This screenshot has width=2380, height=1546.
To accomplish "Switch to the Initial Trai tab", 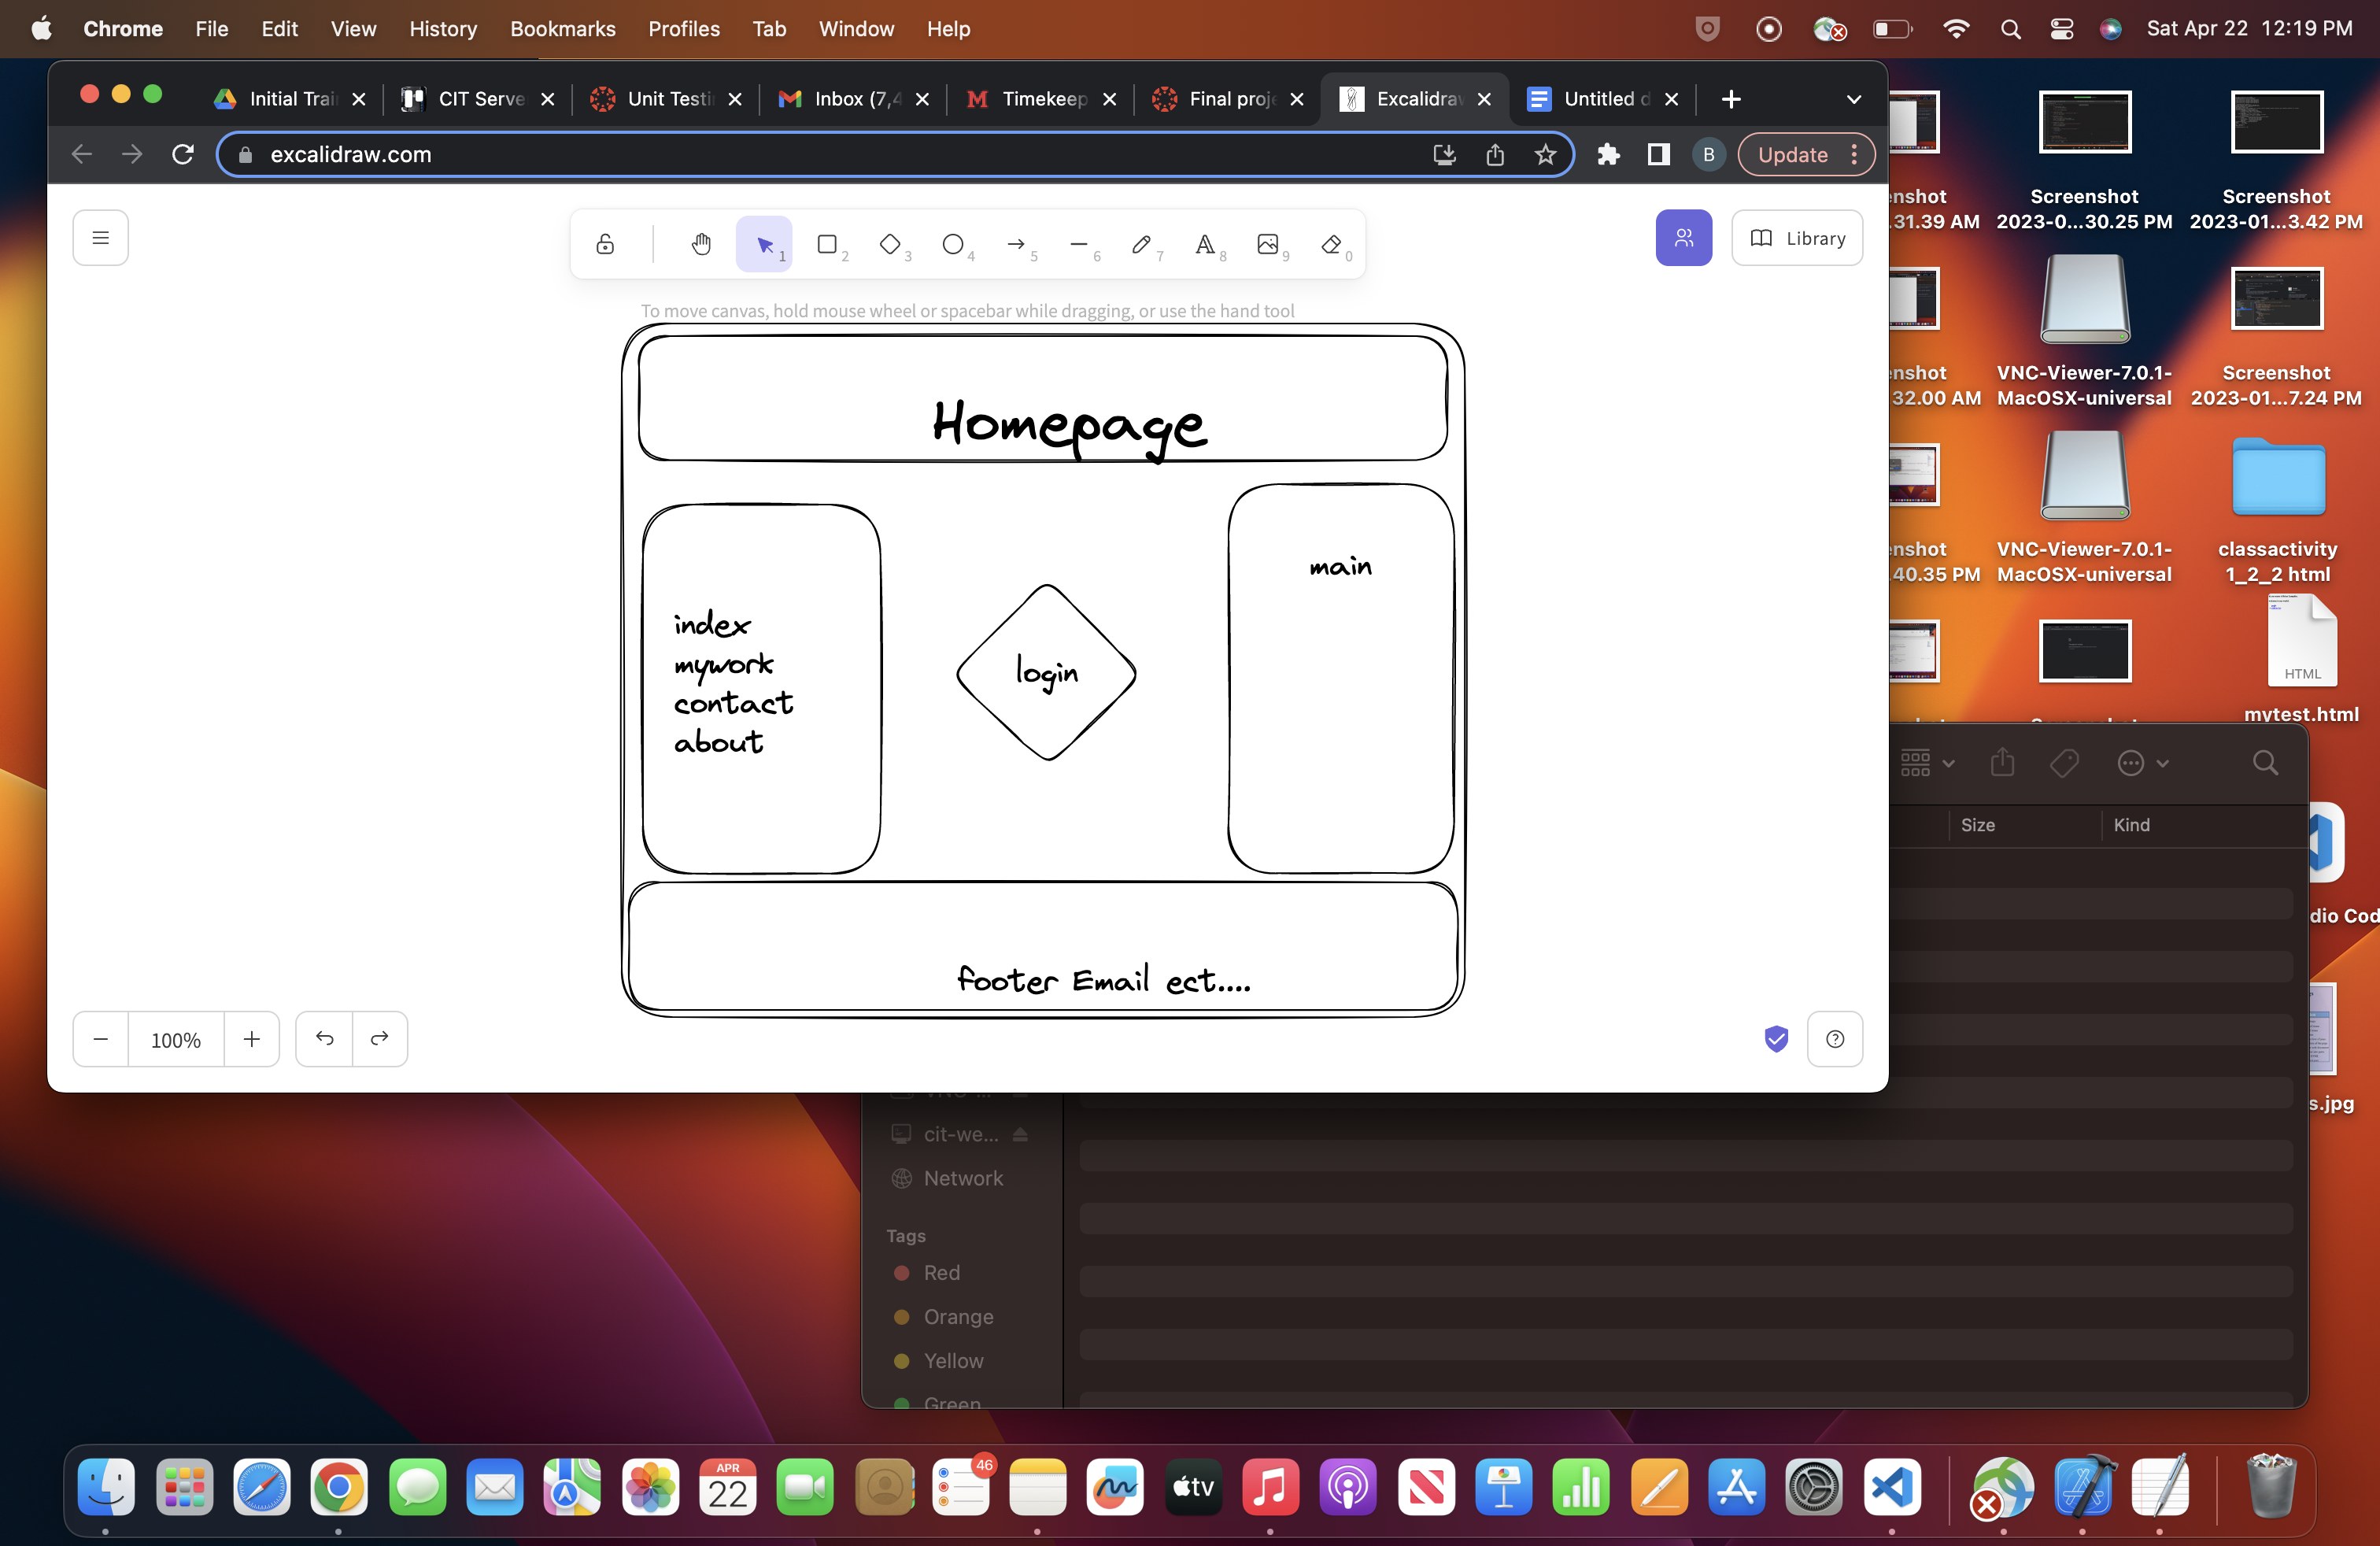I will [290, 99].
